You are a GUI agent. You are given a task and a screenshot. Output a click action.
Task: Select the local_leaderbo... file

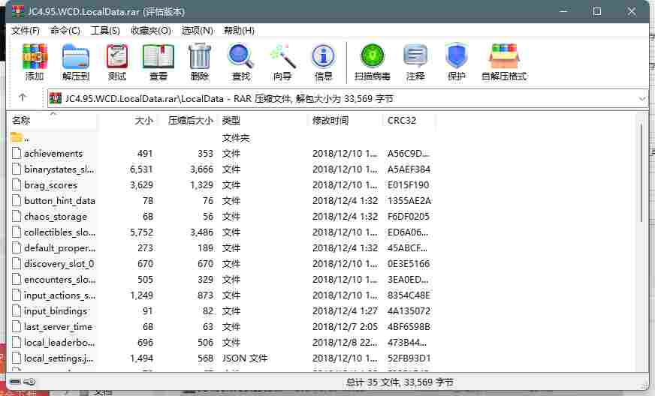(59, 342)
